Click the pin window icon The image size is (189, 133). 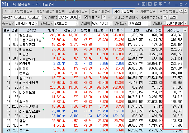pyautogui.click(x=160, y=4)
